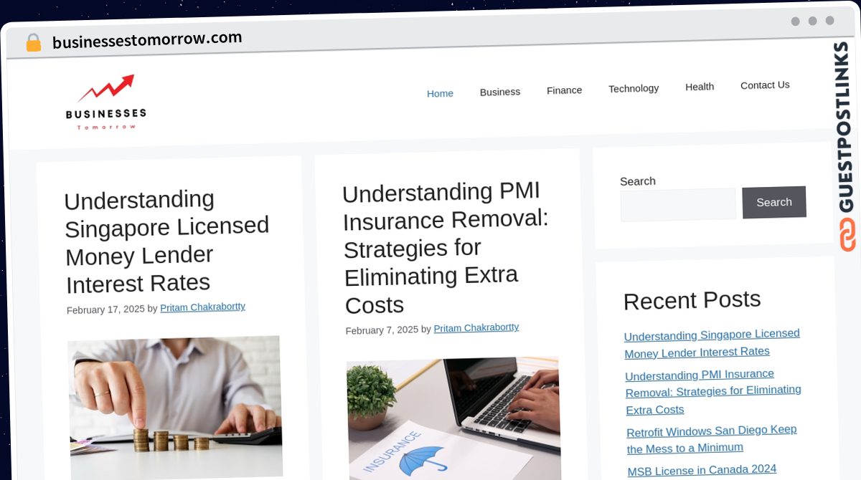This screenshot has height=480, width=861.
Task: Open the Health category
Action: [700, 87]
